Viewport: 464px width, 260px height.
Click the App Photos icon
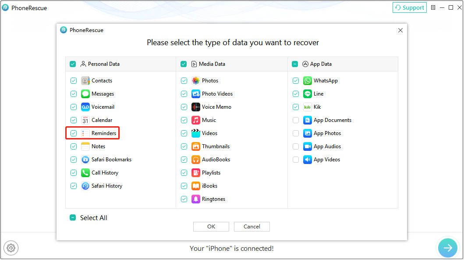click(308, 133)
